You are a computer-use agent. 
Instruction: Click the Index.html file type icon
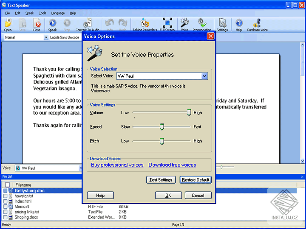[11, 201]
